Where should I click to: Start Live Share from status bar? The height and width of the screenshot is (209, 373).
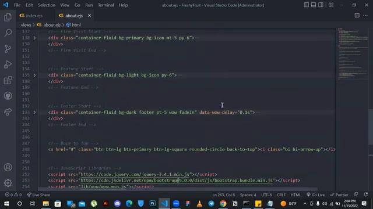[x=38, y=195]
